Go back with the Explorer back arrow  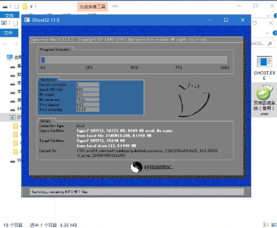5,44
